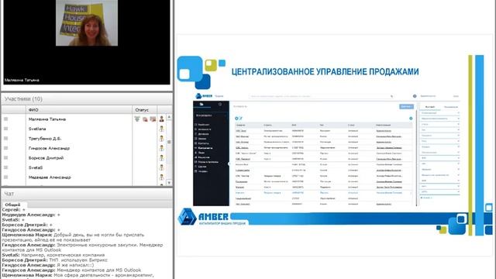Click the green status icon for Малявина Татьяна
The width and height of the screenshot is (496, 279).
pyautogui.click(x=137, y=119)
